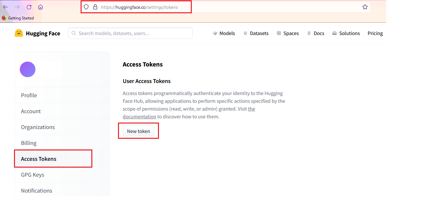Select Billing in settings sidebar
This screenshot has height=202, width=433.
[62, 143]
